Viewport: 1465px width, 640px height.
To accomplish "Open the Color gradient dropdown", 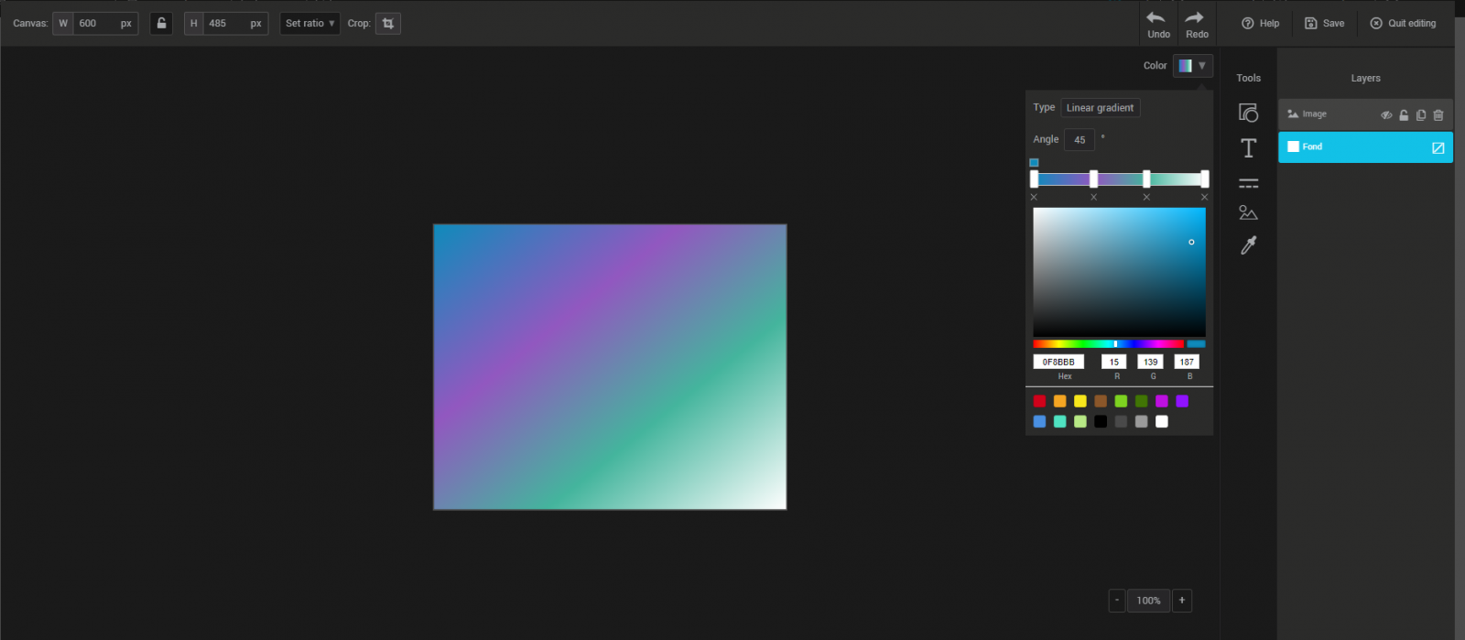I will [x=1192, y=66].
